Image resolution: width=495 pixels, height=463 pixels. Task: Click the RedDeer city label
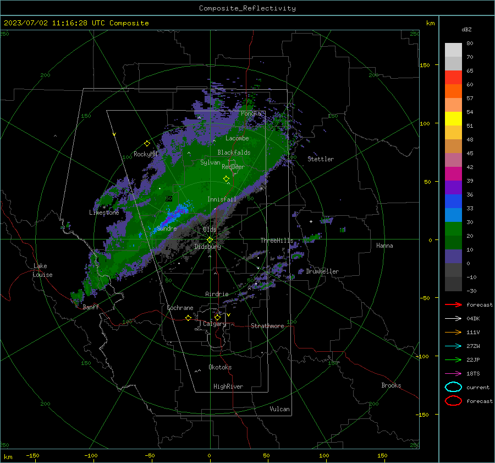[233, 167]
